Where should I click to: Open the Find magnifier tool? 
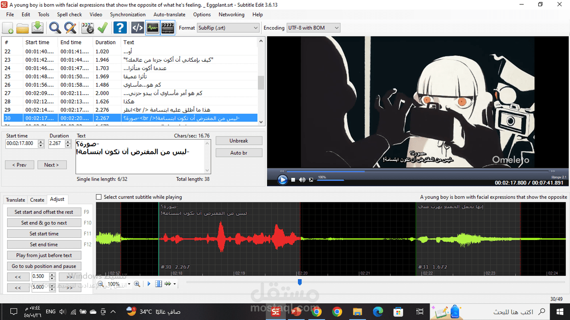pos(55,28)
